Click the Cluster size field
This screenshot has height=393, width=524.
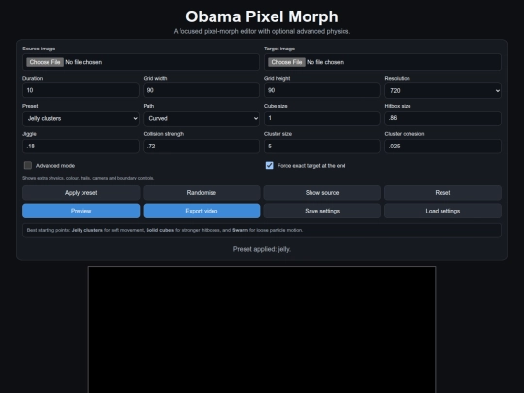pyautogui.click(x=322, y=146)
